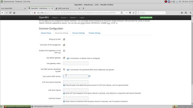Click the clock in top panel
Screen dimensions: 193x108
point(186,1)
